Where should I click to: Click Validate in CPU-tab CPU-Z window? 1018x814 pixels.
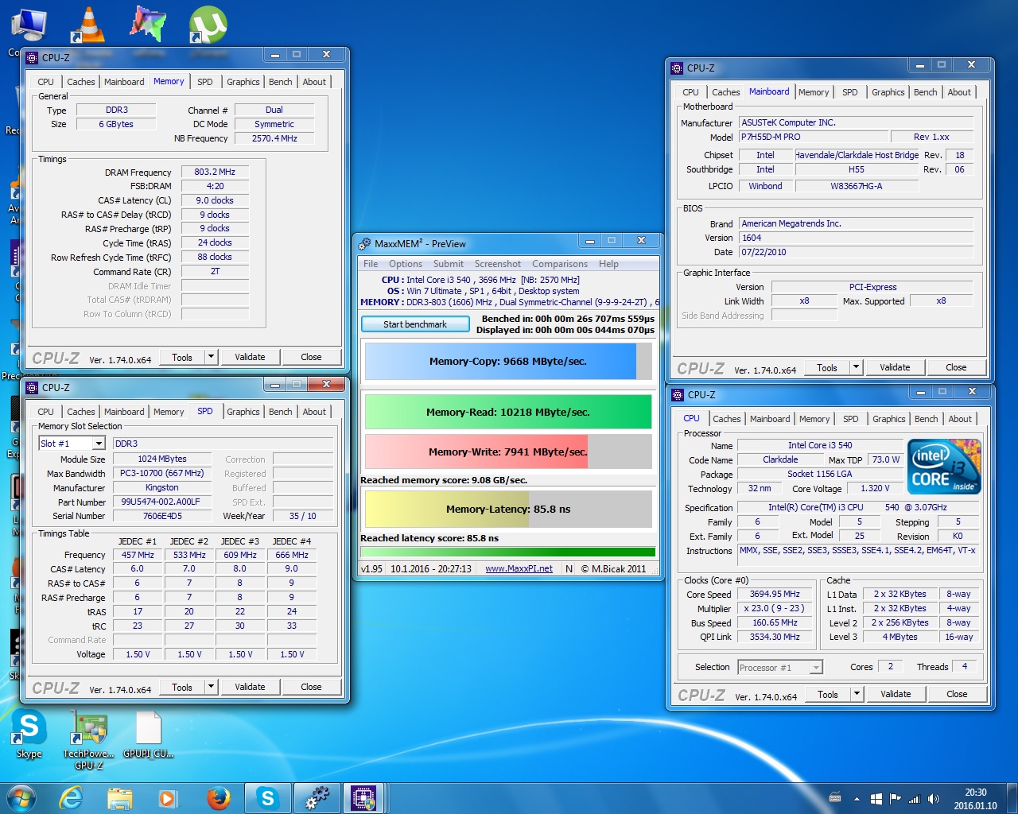coord(896,694)
